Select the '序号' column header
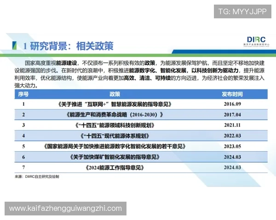 click(23, 94)
